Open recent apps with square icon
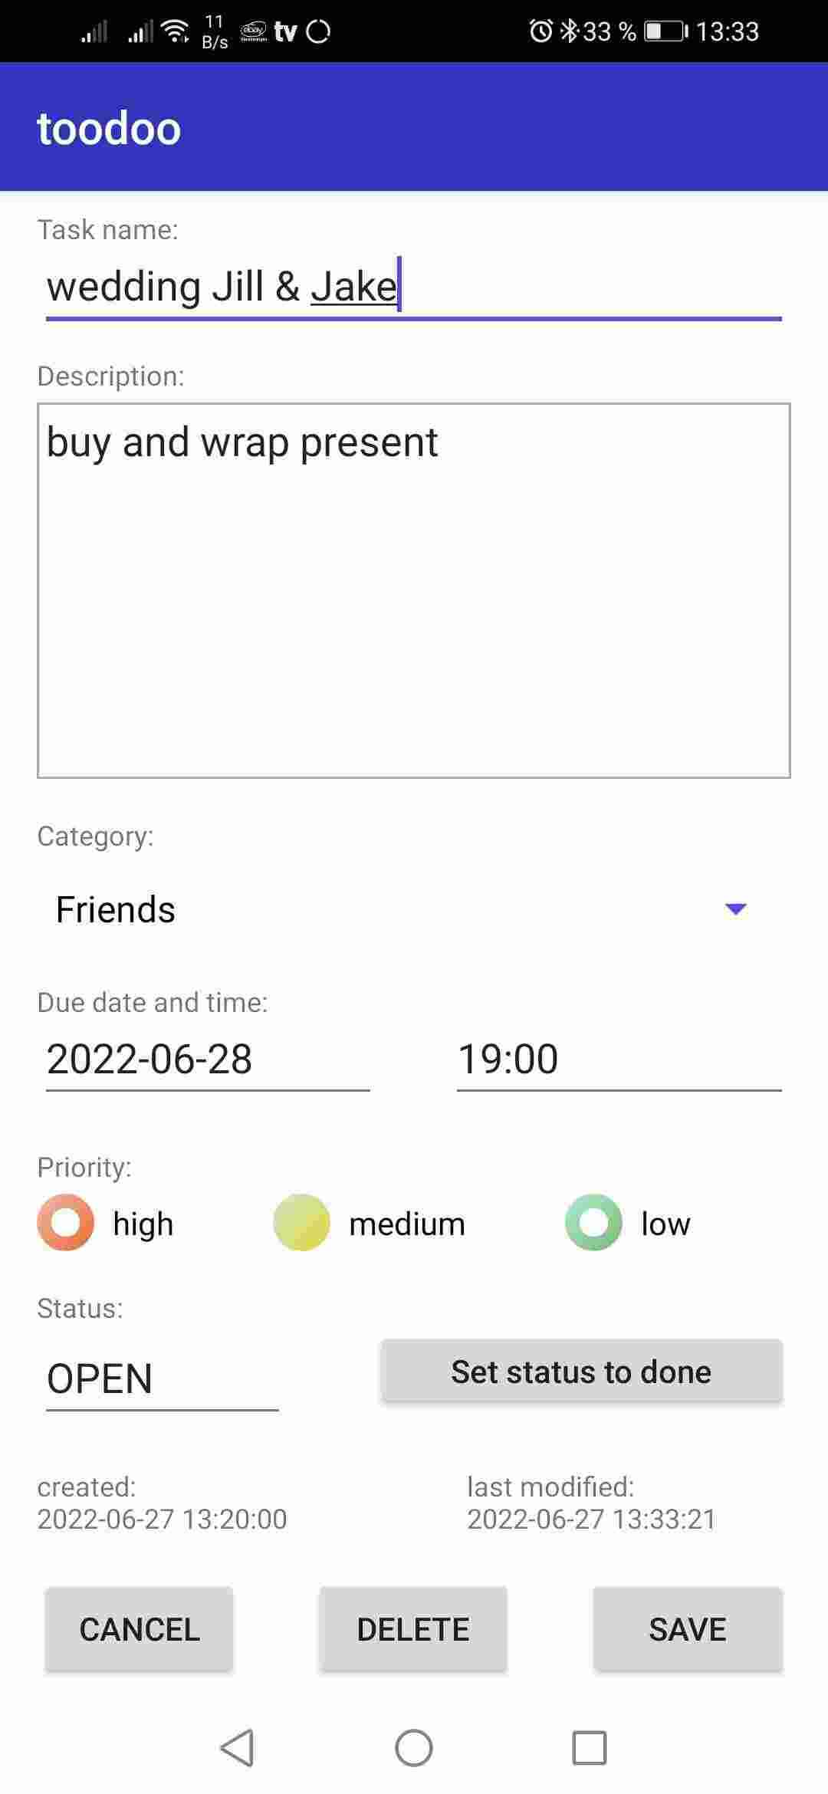 590,1748
